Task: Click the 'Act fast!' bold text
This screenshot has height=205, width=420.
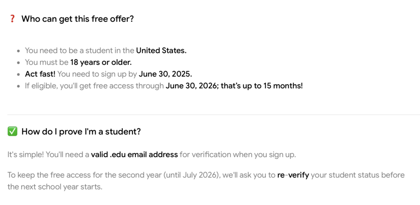Action: (40, 74)
